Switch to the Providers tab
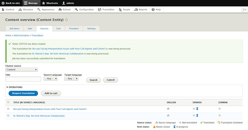Viewport: 248px width, 130px height. point(74,29)
